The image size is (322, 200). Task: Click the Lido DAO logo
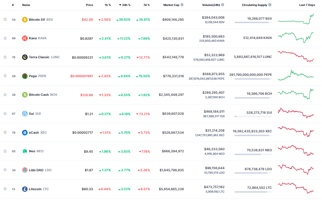coord(24,170)
